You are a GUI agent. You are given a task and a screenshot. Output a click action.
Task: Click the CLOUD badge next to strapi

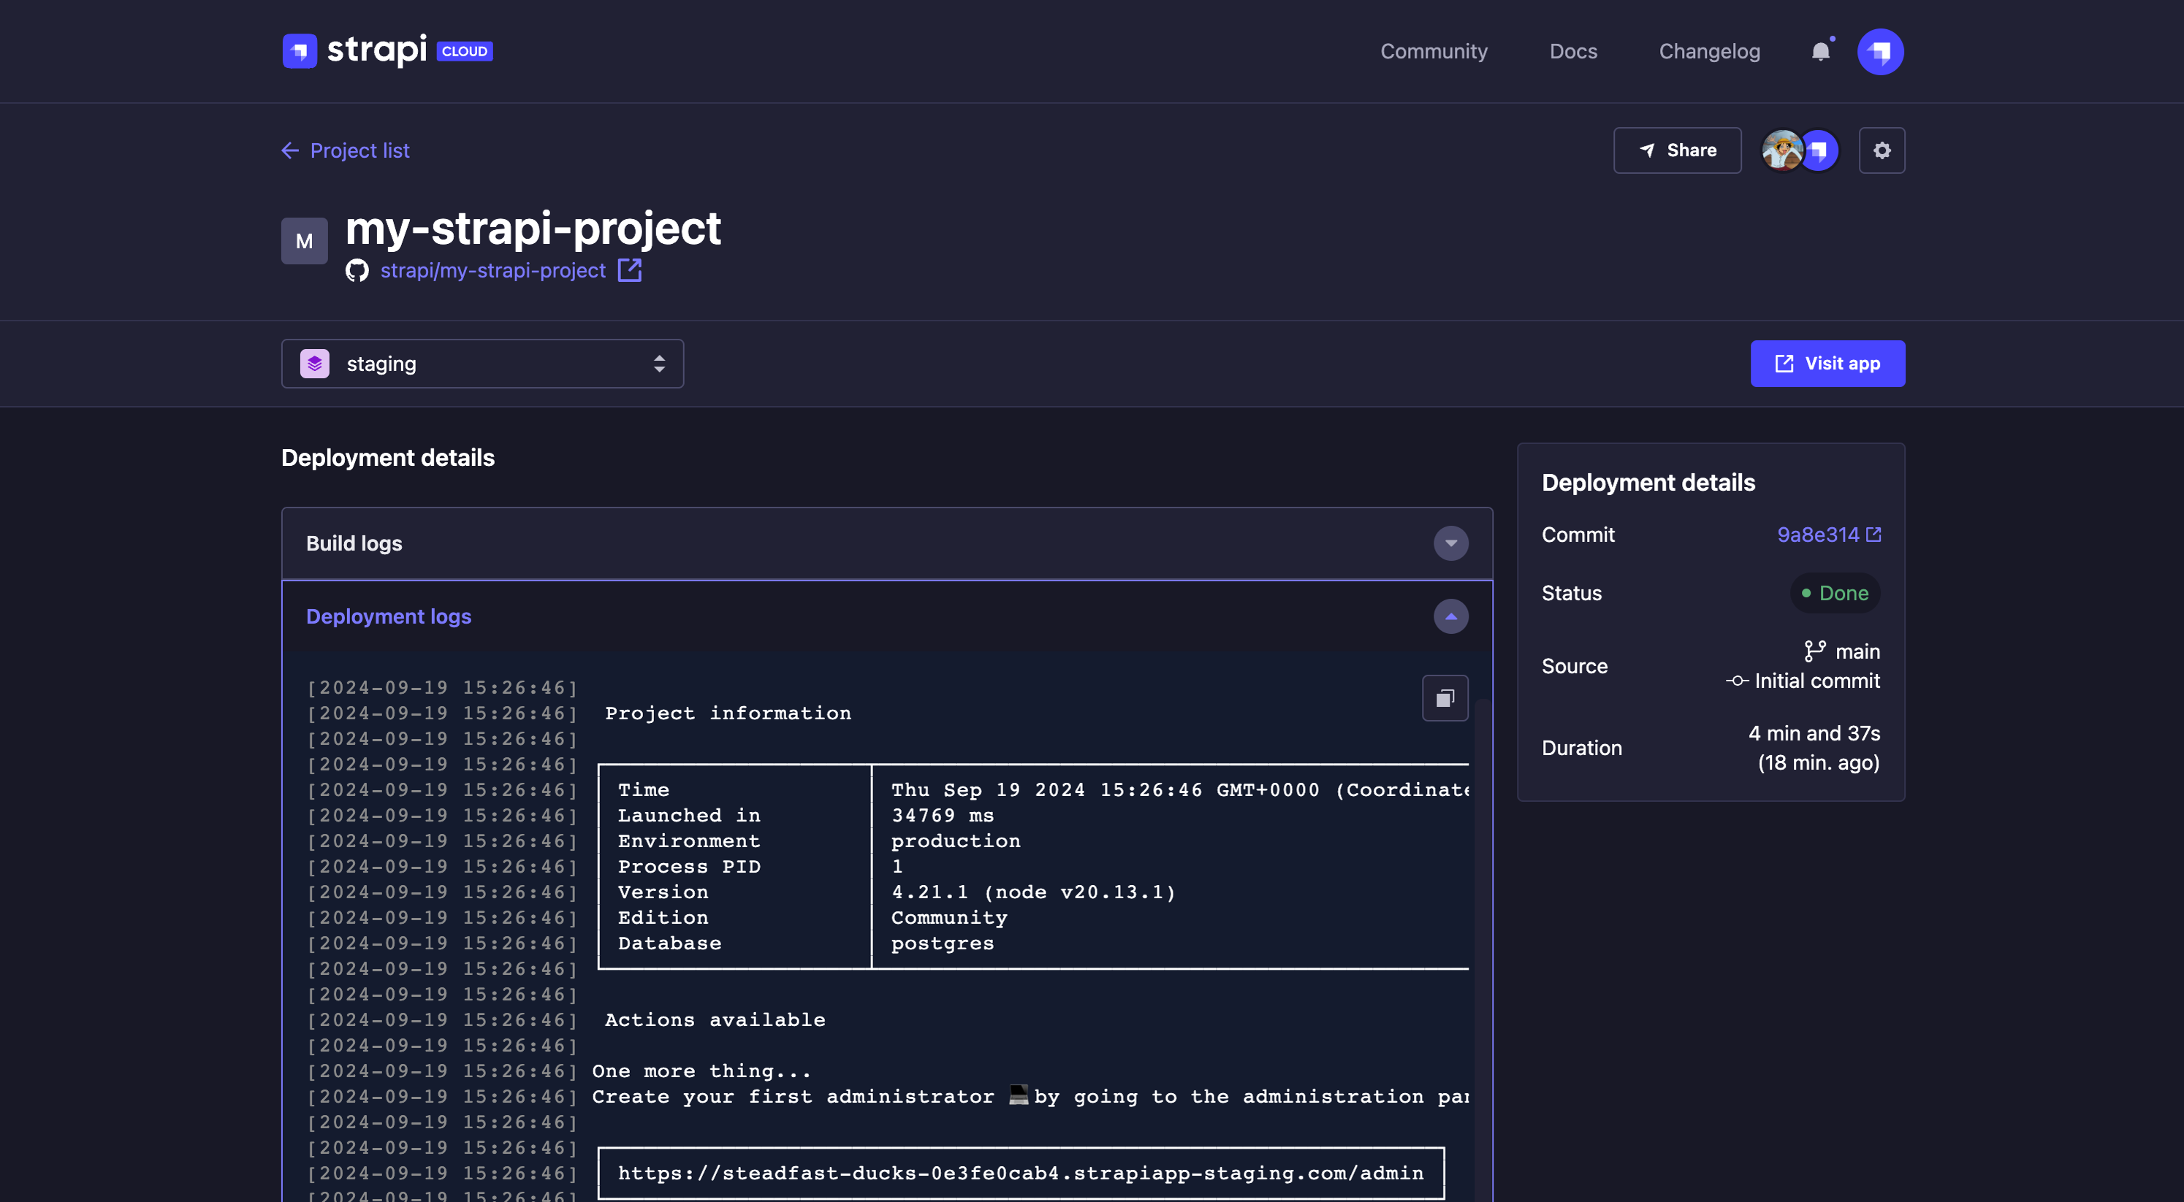click(x=465, y=51)
